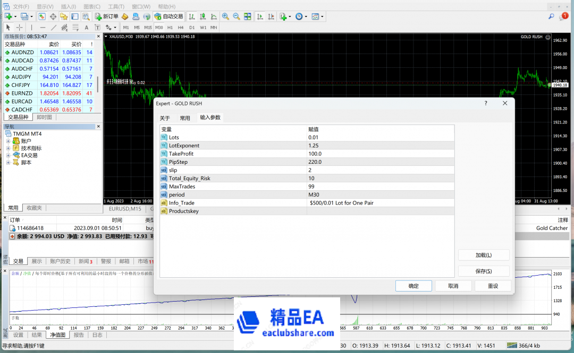Click the 加载(L) button

tap(483, 255)
